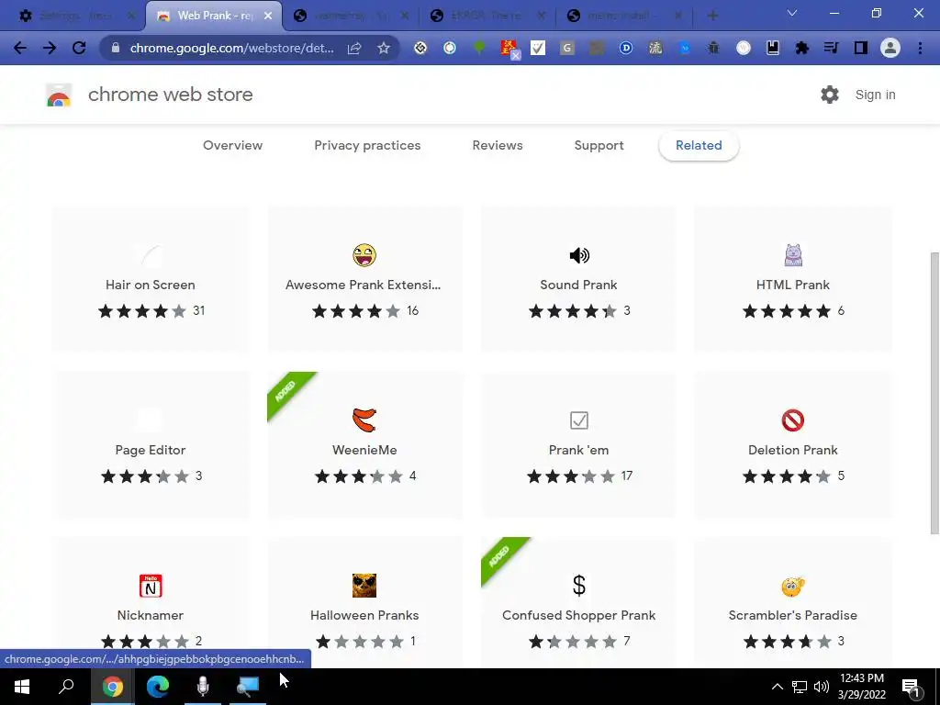Focus the address bar URL field
Screen dimensions: 940x705
tap(232, 48)
